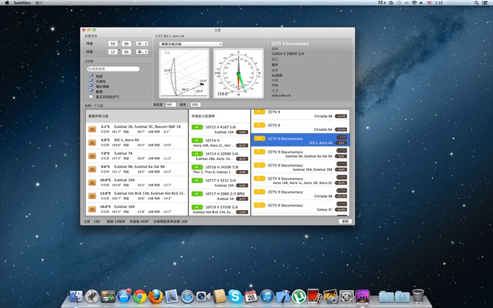493x308 pixels.
Task: Click the compass dial showing 159.6°
Action: (x=238, y=73)
